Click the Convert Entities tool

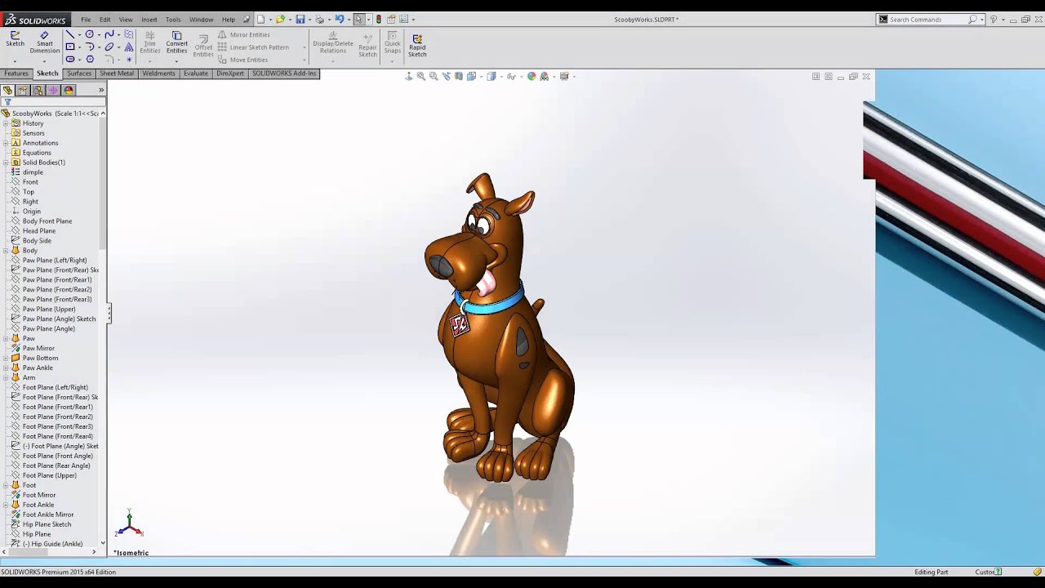[176, 43]
